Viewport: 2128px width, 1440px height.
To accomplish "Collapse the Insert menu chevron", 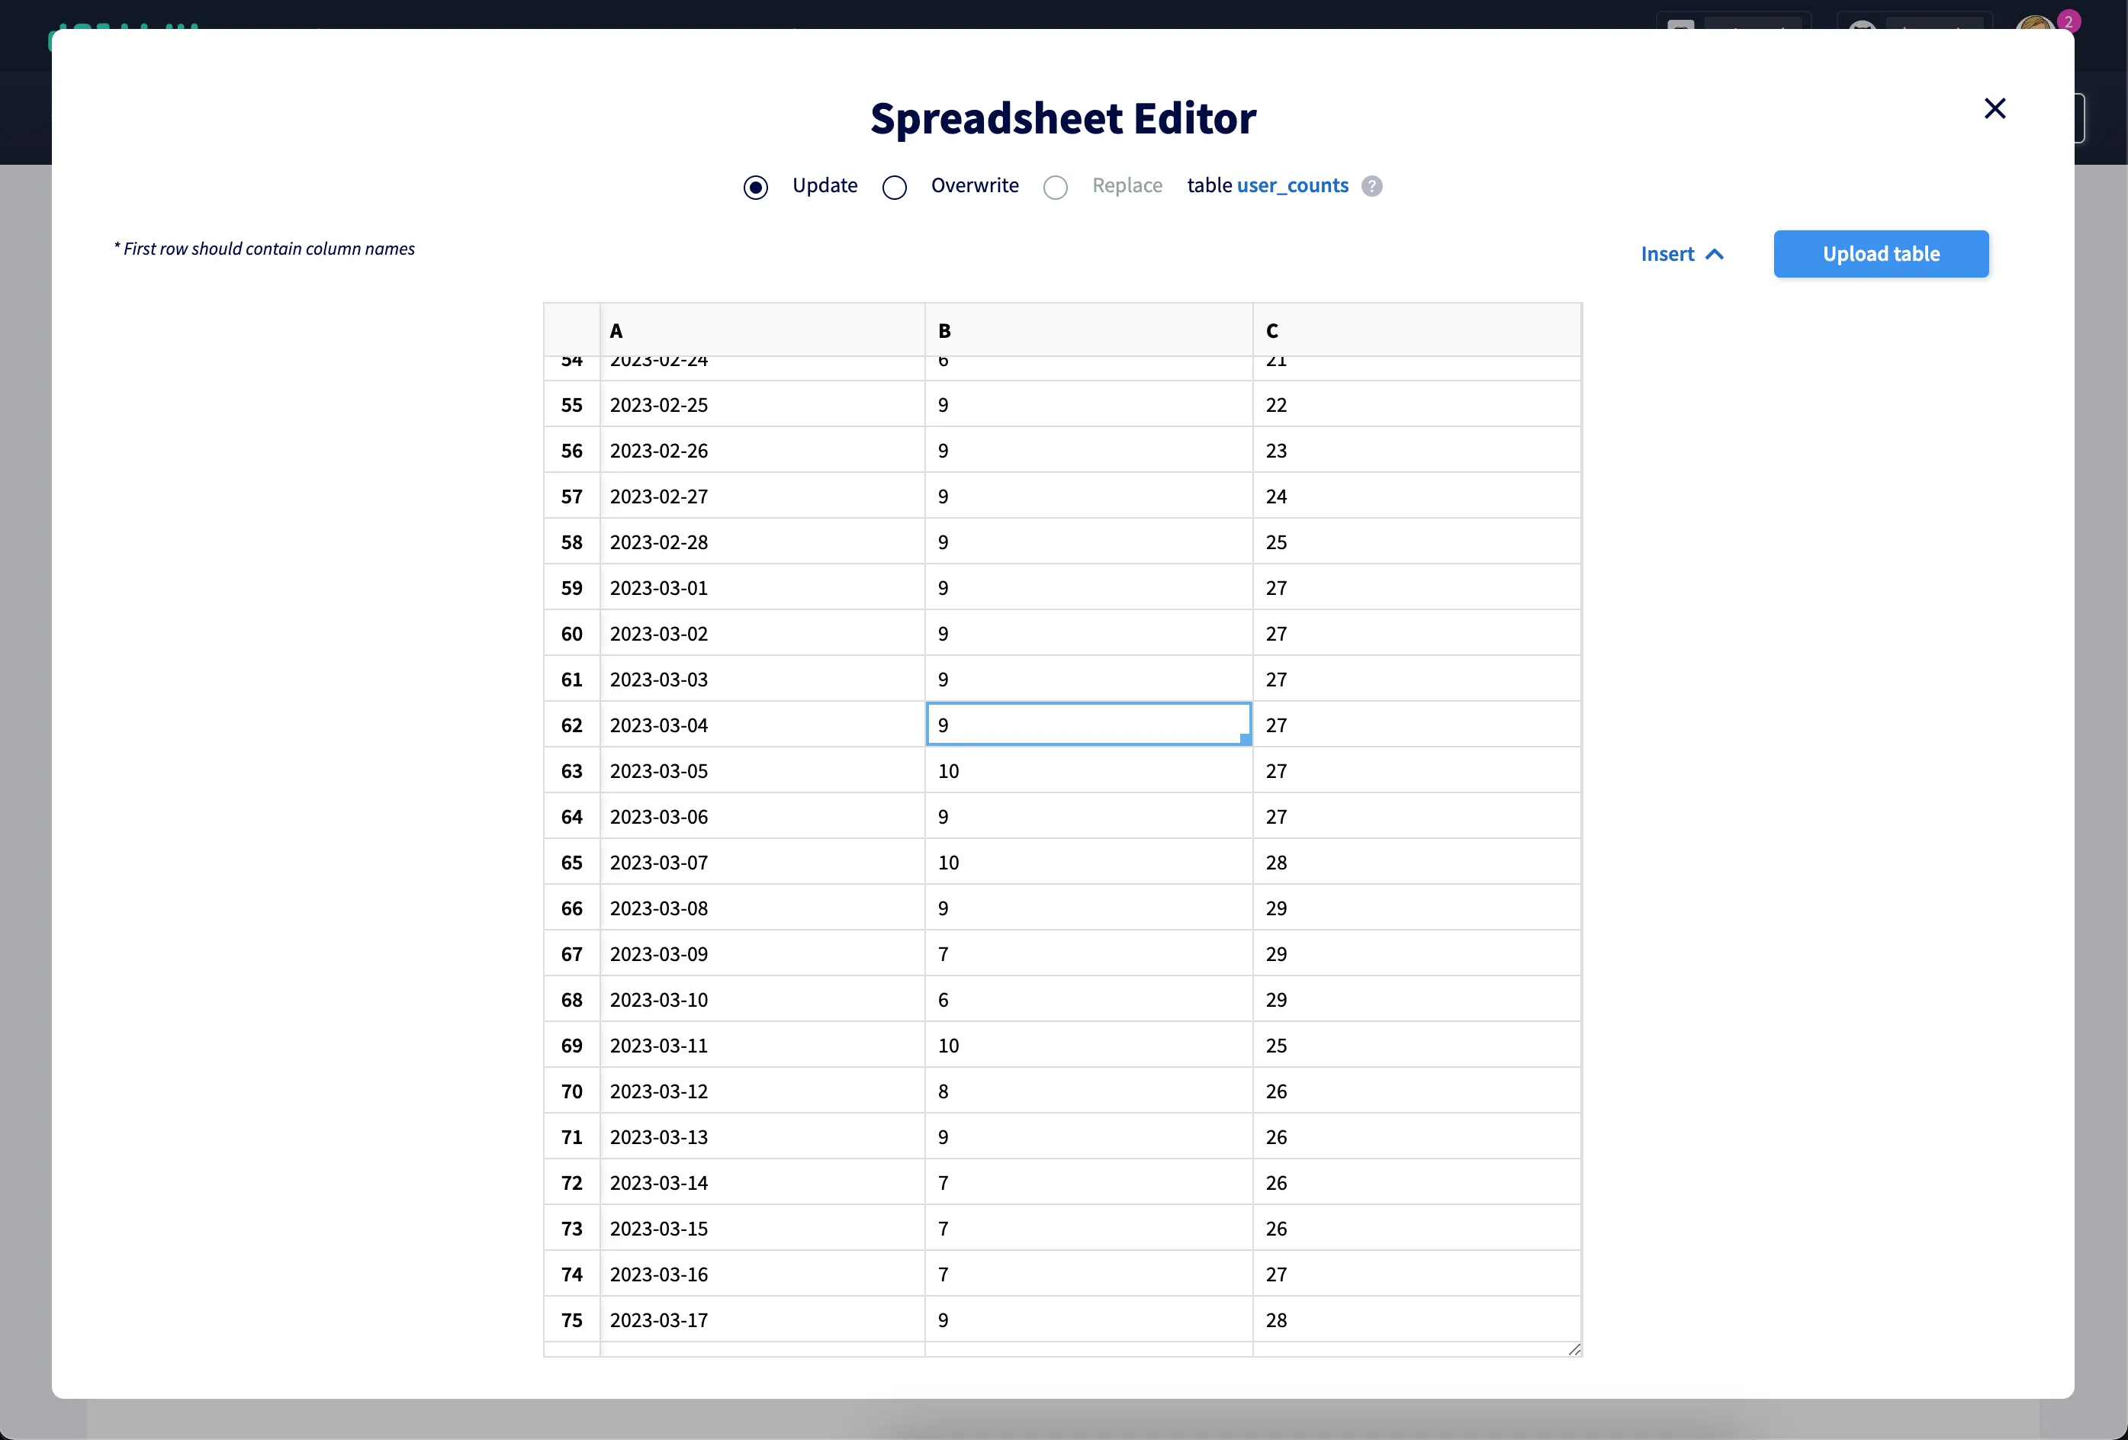I will pos(1715,253).
